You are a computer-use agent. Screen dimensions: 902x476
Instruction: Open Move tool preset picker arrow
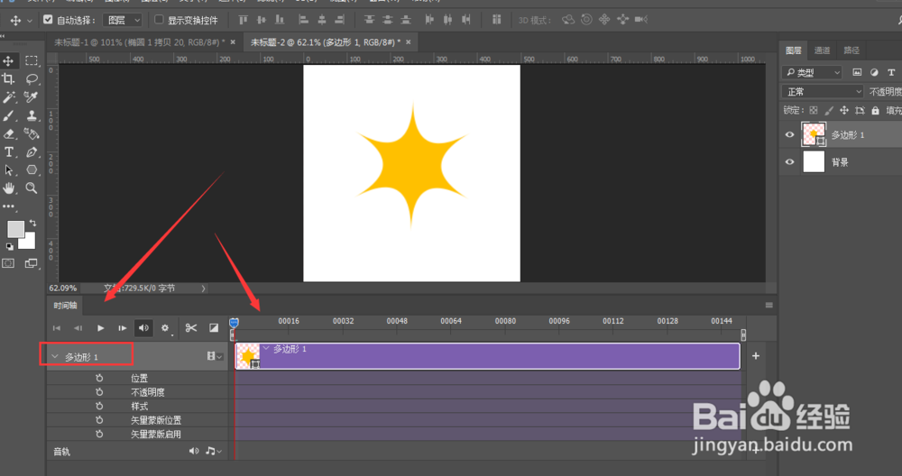pos(30,21)
